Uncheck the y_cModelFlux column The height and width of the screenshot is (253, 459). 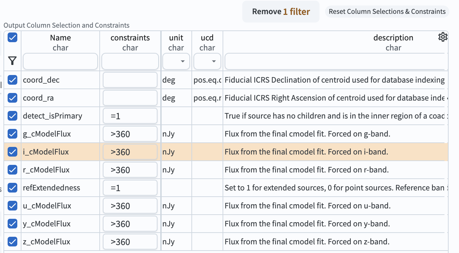pyautogui.click(x=12, y=224)
